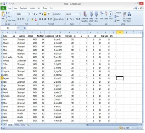The height and width of the screenshot is (133, 145).
Task: Open the font size 11 dropdown
Action: 33,14
